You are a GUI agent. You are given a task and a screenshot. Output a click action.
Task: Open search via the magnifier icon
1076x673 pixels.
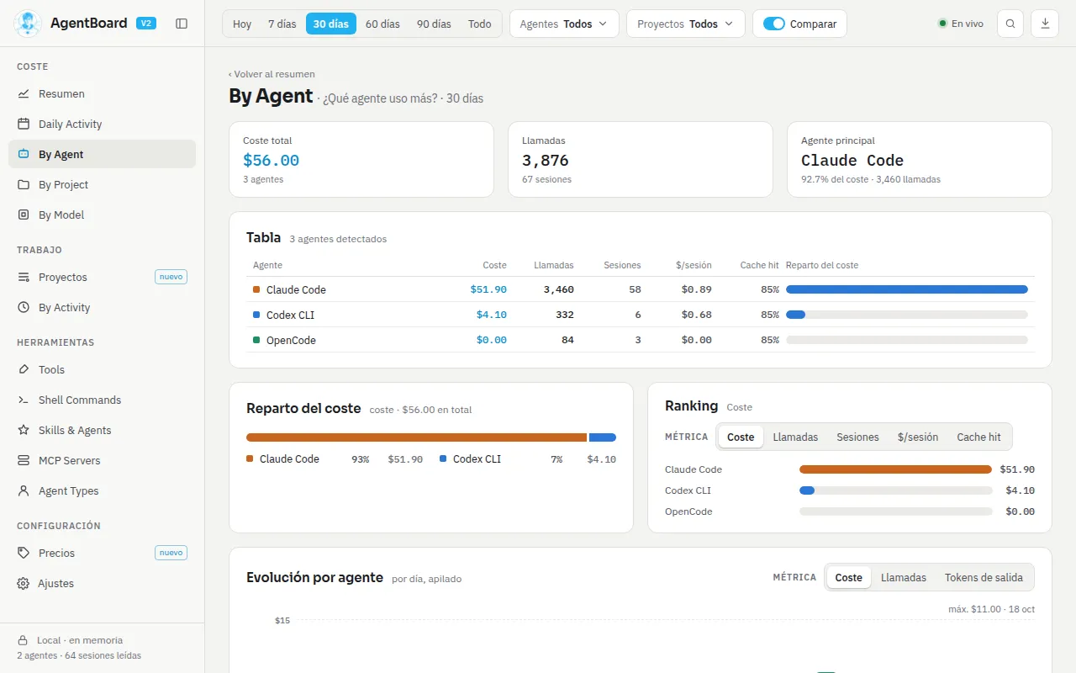[1010, 24]
